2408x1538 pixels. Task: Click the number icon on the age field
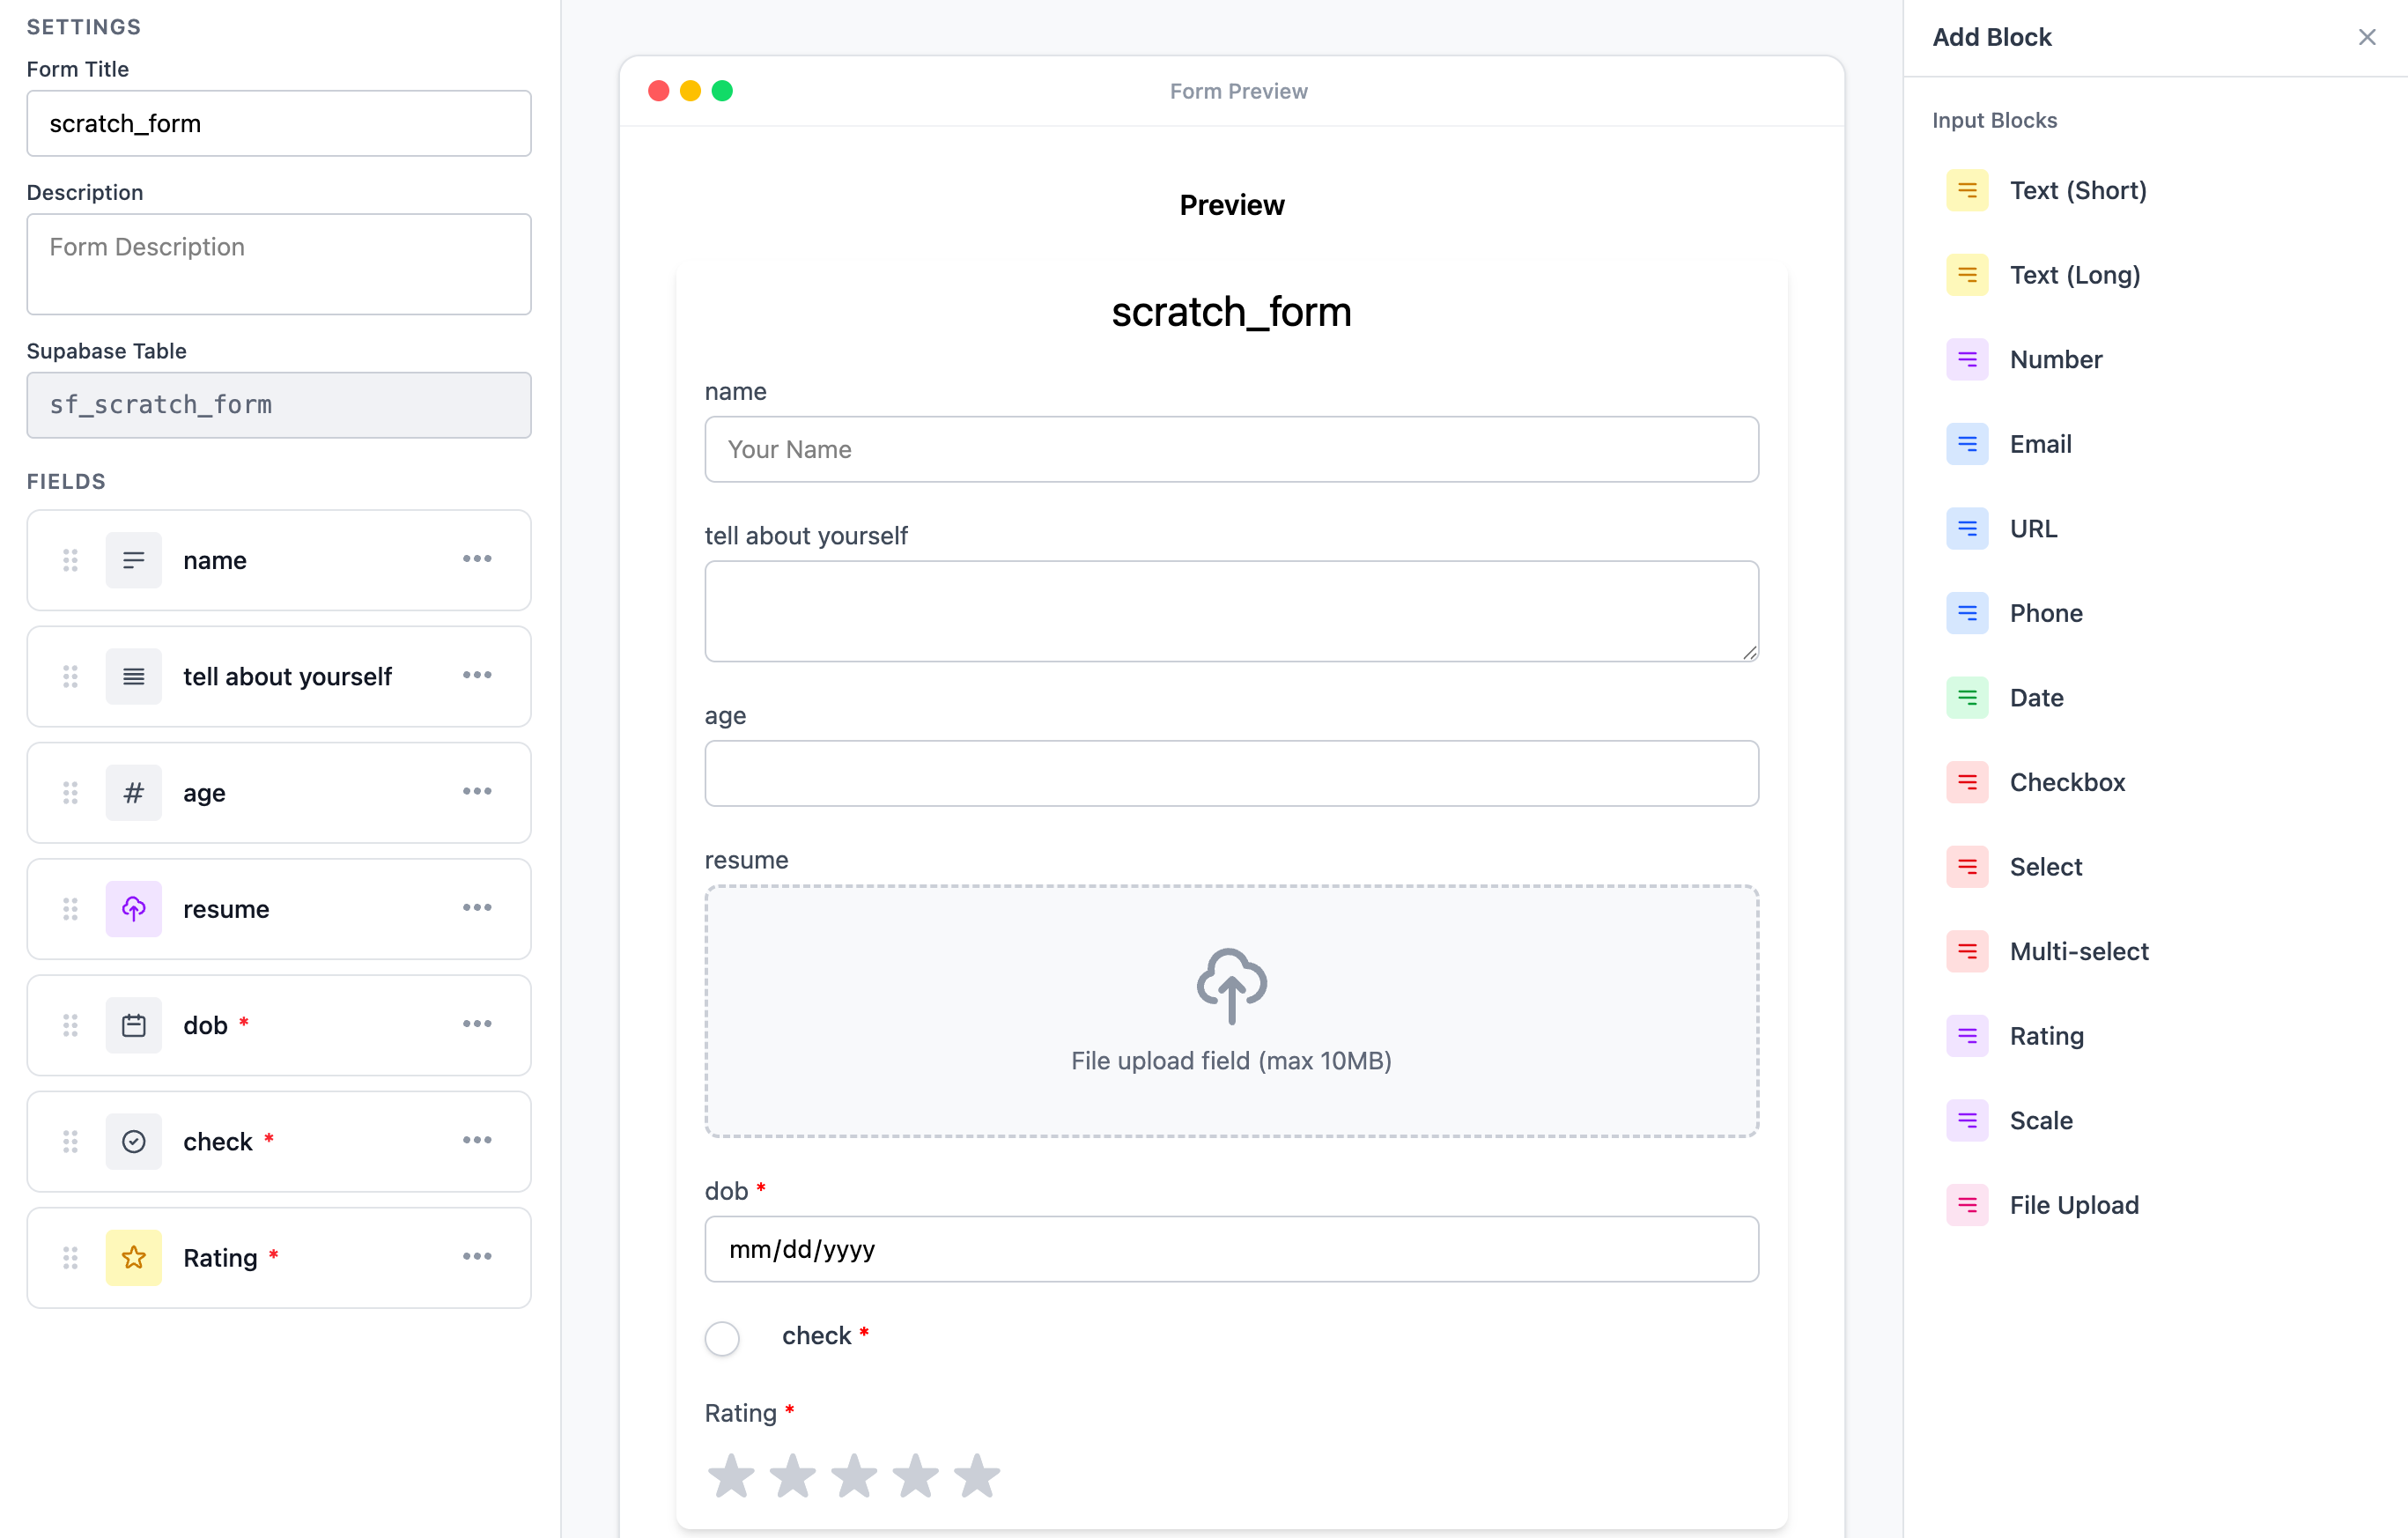tap(133, 792)
